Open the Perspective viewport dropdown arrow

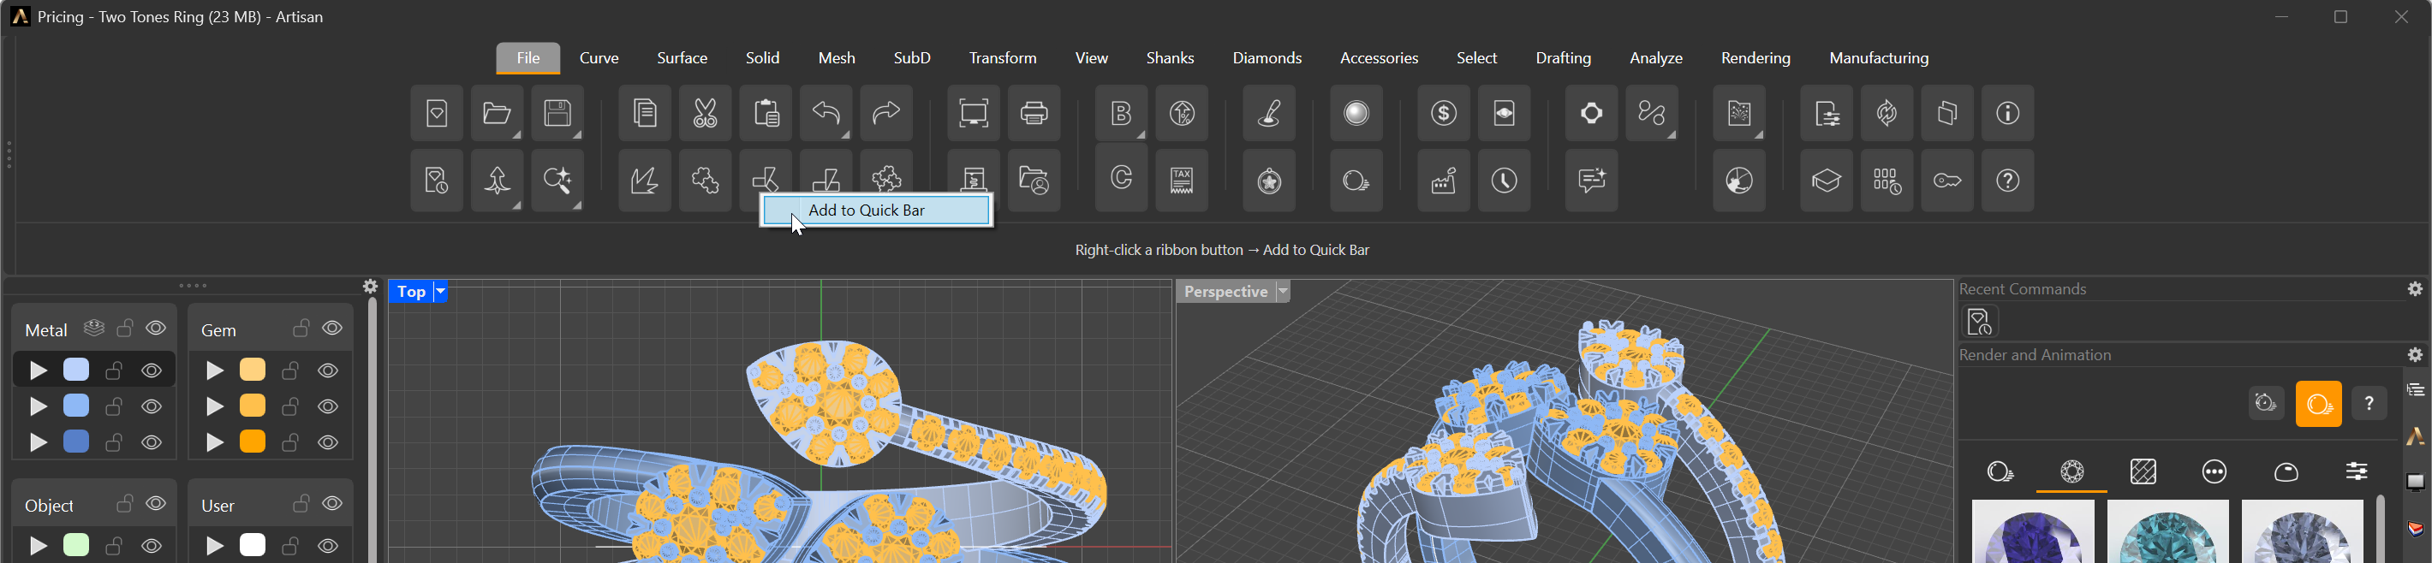(x=1283, y=292)
